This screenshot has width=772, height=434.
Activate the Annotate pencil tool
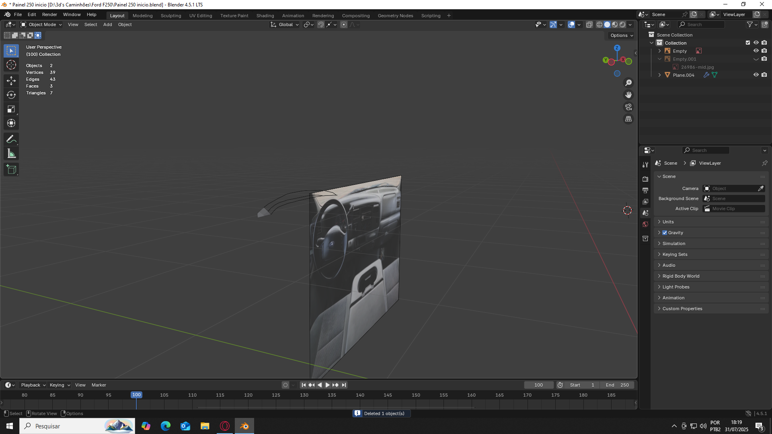[x=11, y=139]
